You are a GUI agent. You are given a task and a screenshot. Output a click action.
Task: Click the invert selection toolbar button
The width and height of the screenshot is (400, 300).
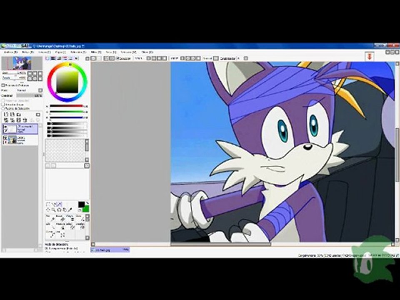[112, 58]
